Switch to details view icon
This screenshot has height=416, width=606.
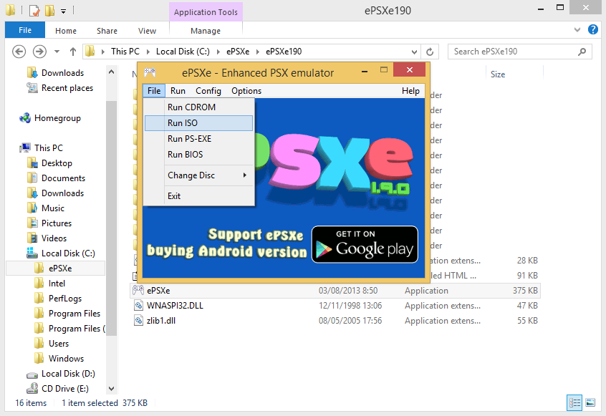pos(574,403)
